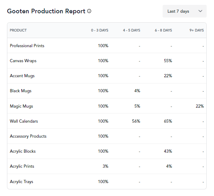Viewport: 214px width, 196px height.
Task: Open the Last 7 days dropdown
Action: click(x=185, y=11)
